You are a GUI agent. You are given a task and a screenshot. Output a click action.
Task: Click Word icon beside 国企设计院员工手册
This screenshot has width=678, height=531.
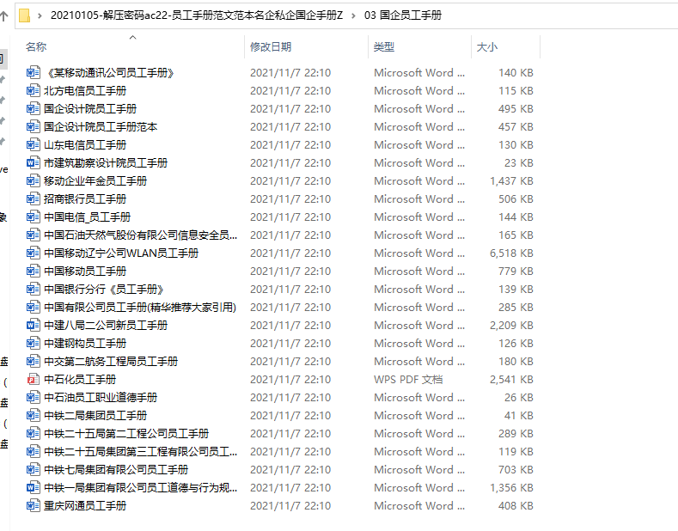[x=34, y=108]
